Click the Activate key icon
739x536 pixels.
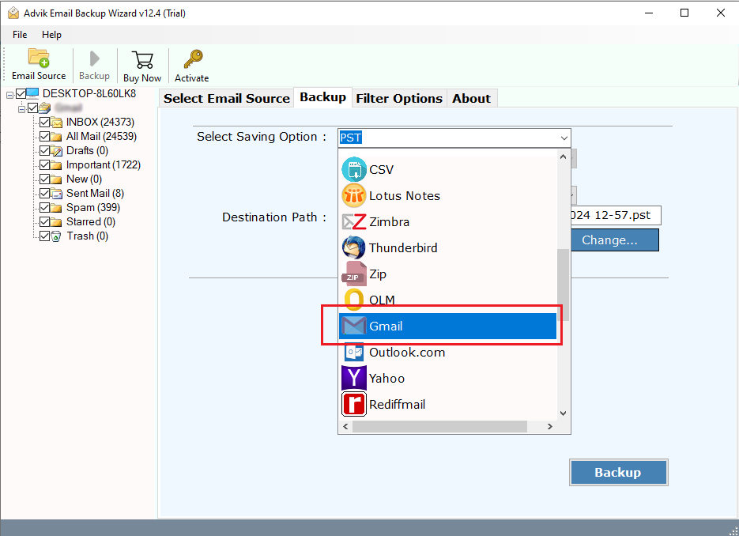pyautogui.click(x=193, y=59)
